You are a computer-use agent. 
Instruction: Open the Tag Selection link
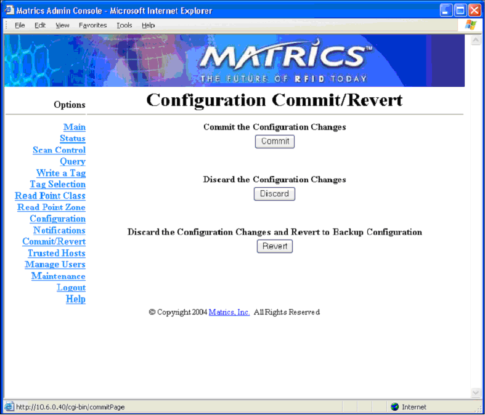pos(57,184)
